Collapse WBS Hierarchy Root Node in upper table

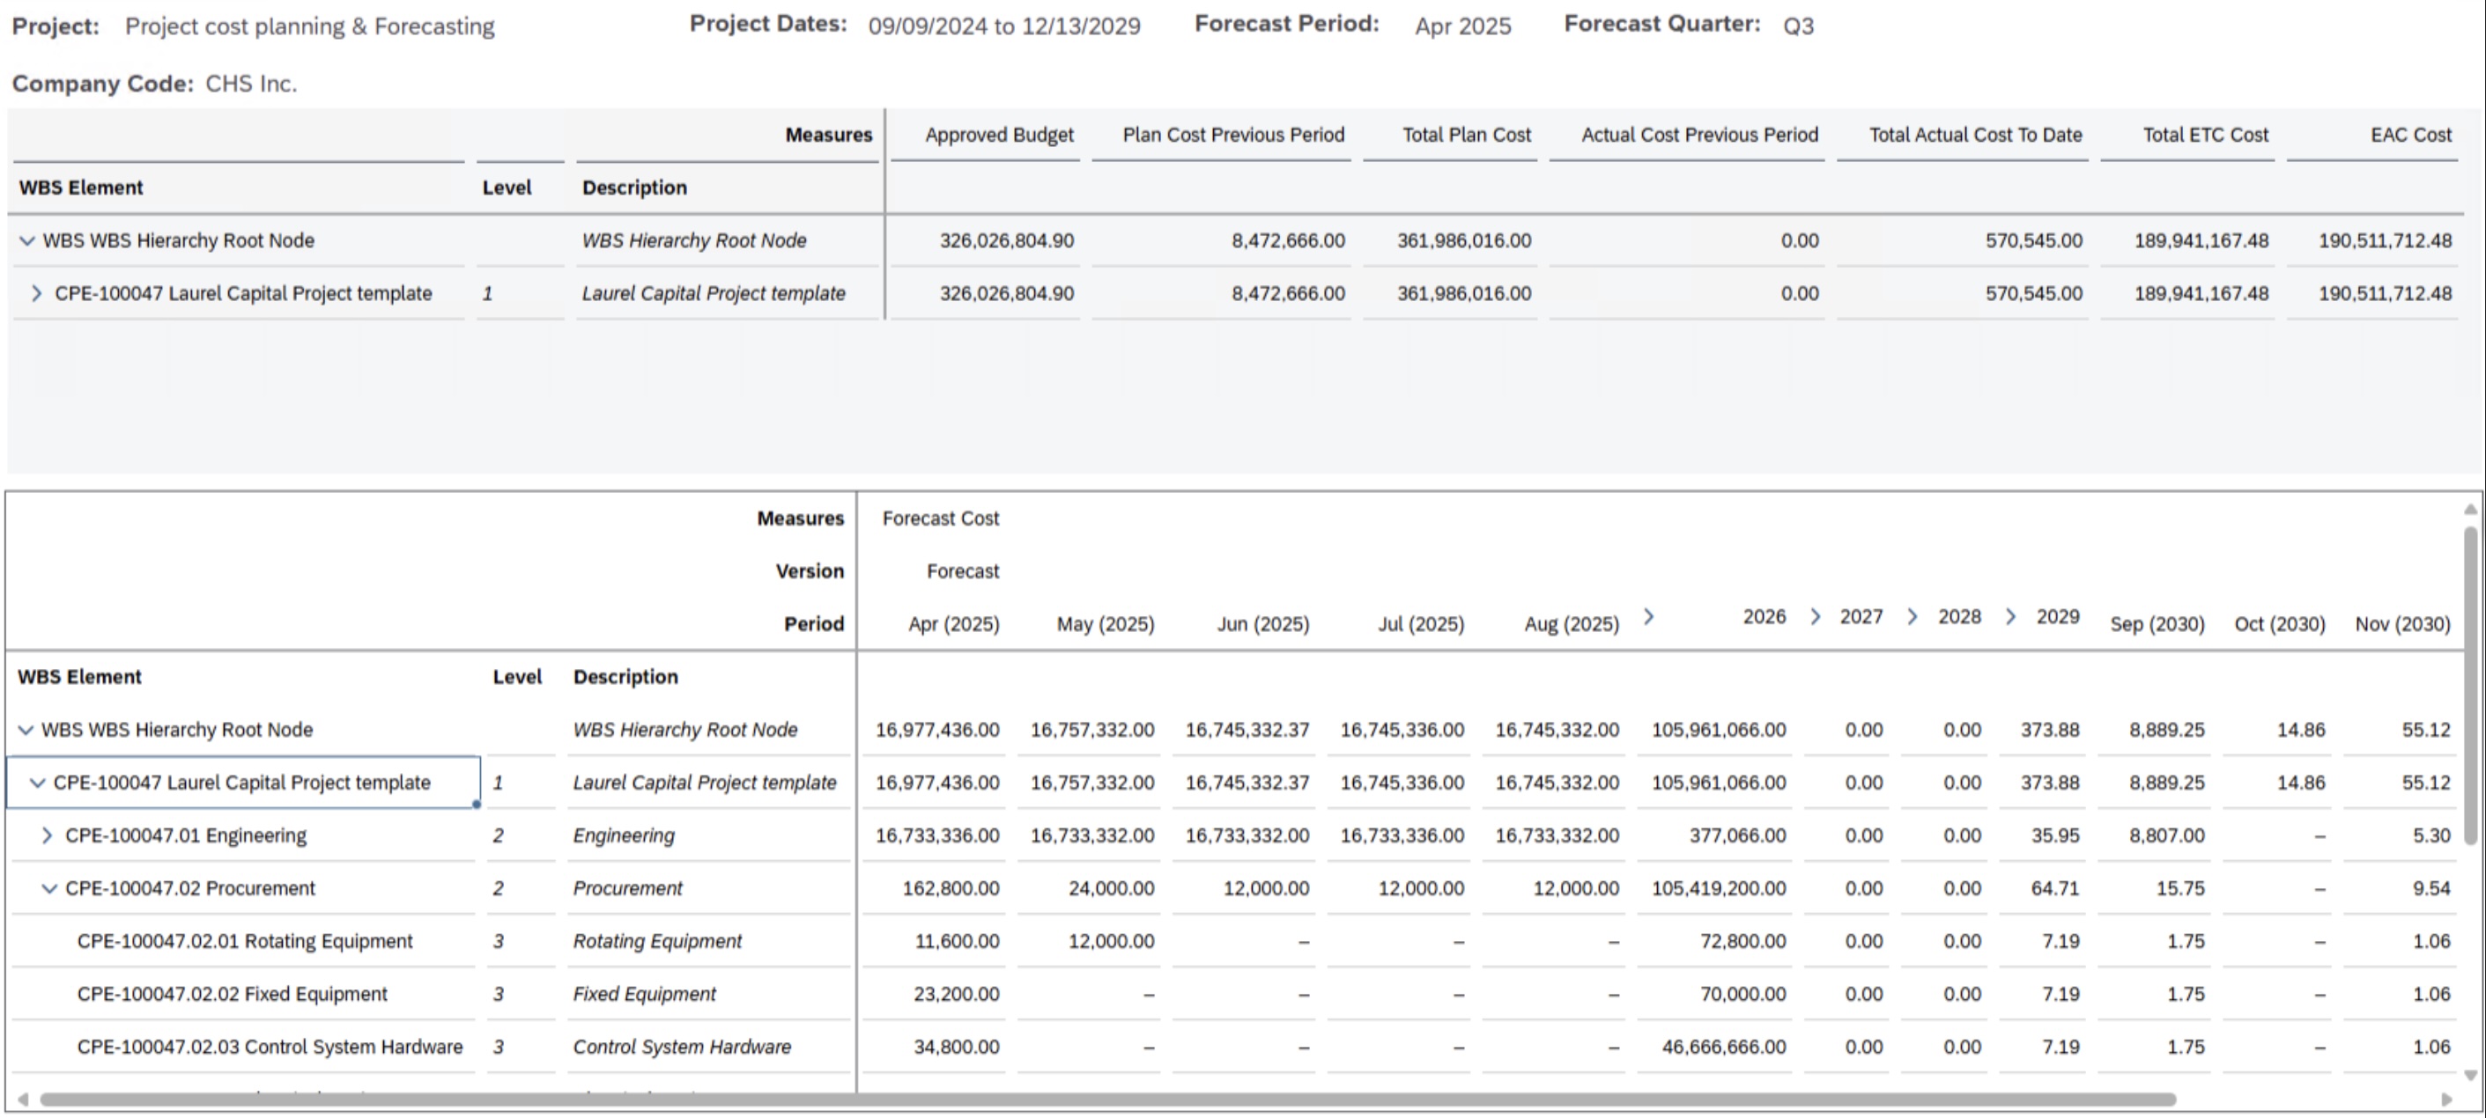pos(27,241)
